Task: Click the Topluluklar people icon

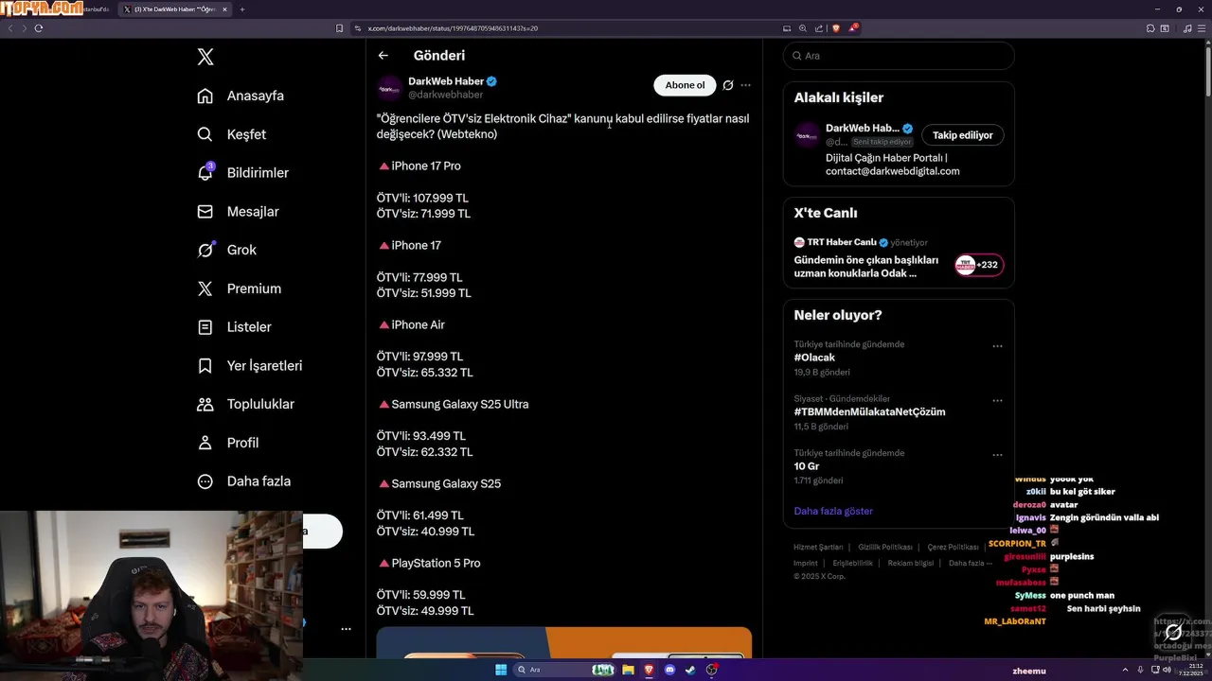Action: [x=205, y=404]
